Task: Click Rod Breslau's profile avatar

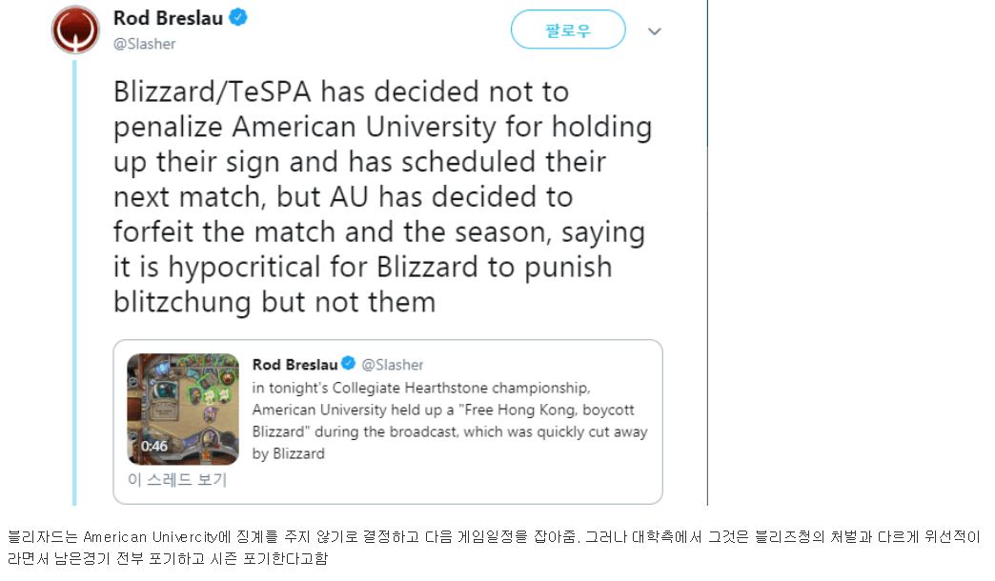Action: [74, 30]
